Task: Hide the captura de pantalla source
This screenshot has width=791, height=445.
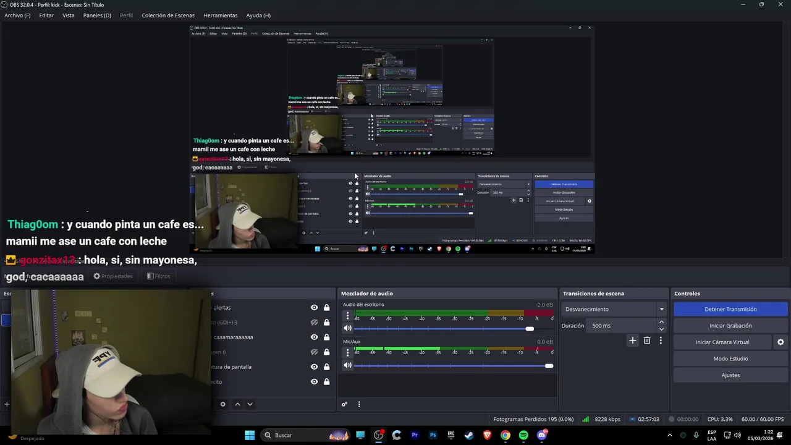Action: point(314,367)
